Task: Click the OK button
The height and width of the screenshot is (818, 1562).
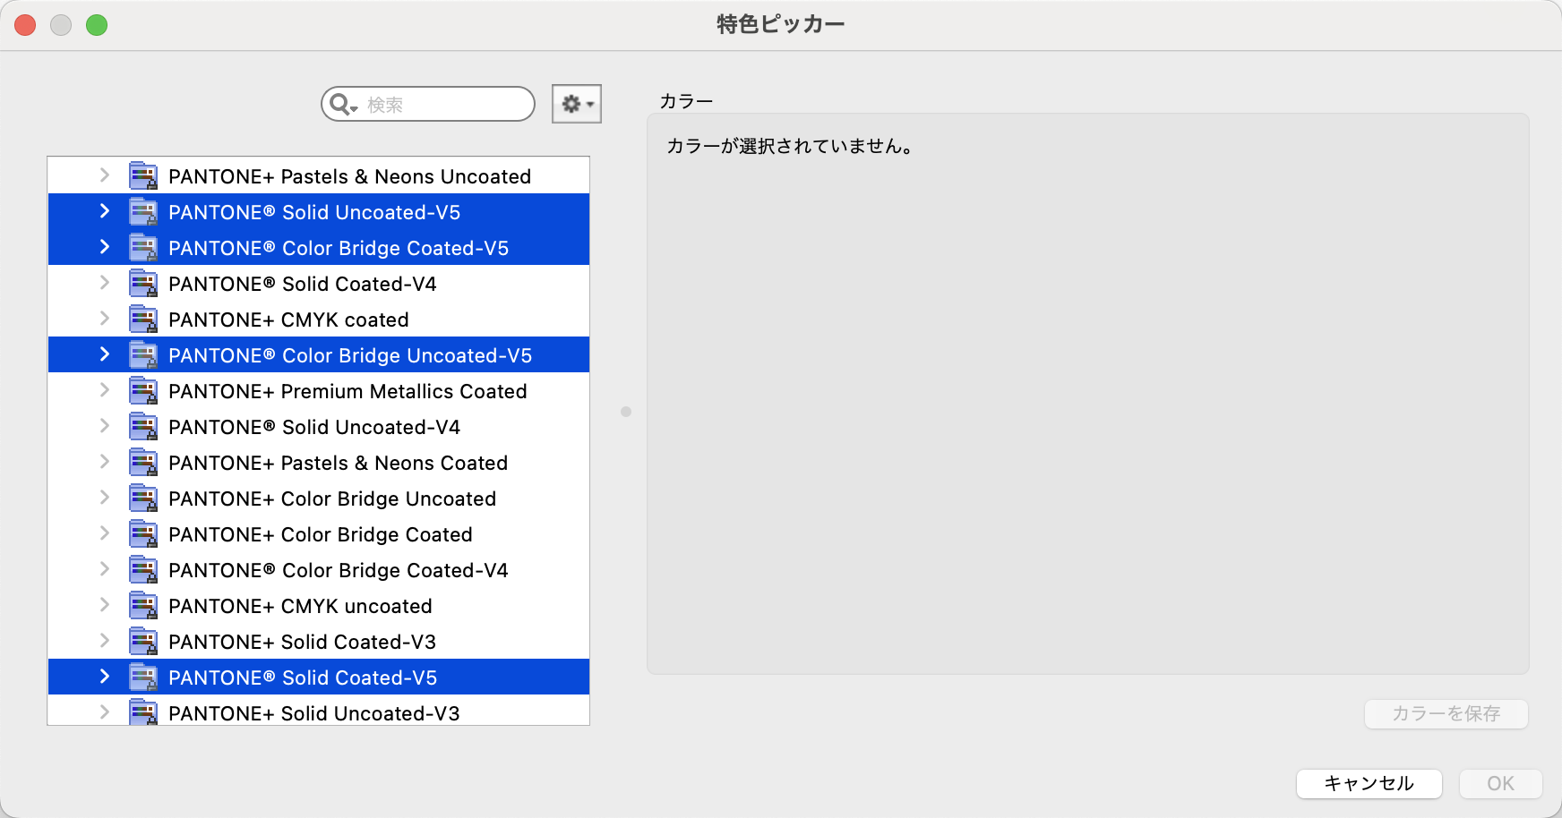Action: pyautogui.click(x=1500, y=783)
